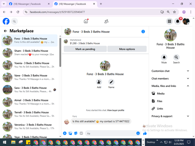Mute the conversation with bell icon
This screenshot has width=195, height=146.
[x=164, y=57]
